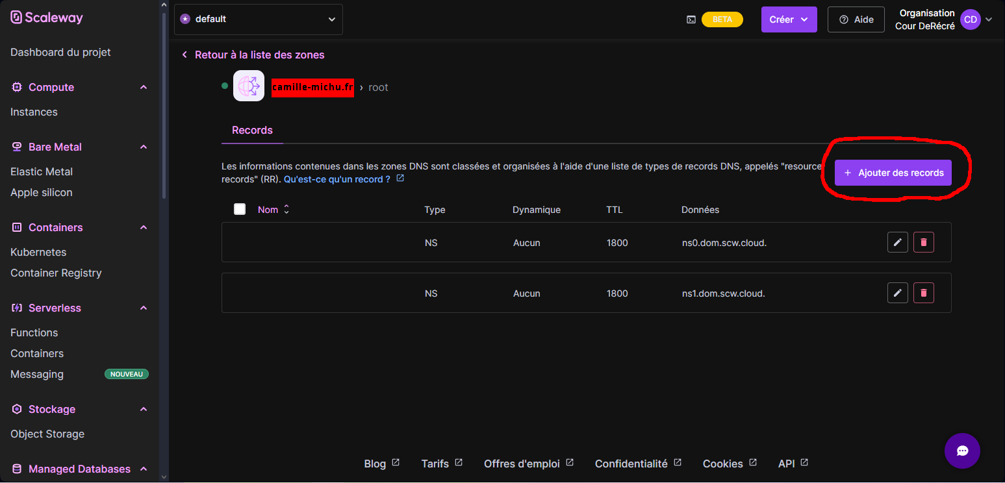Open Qu'est-ce qu'un record link
This screenshot has height=483, width=1005.
tap(337, 179)
